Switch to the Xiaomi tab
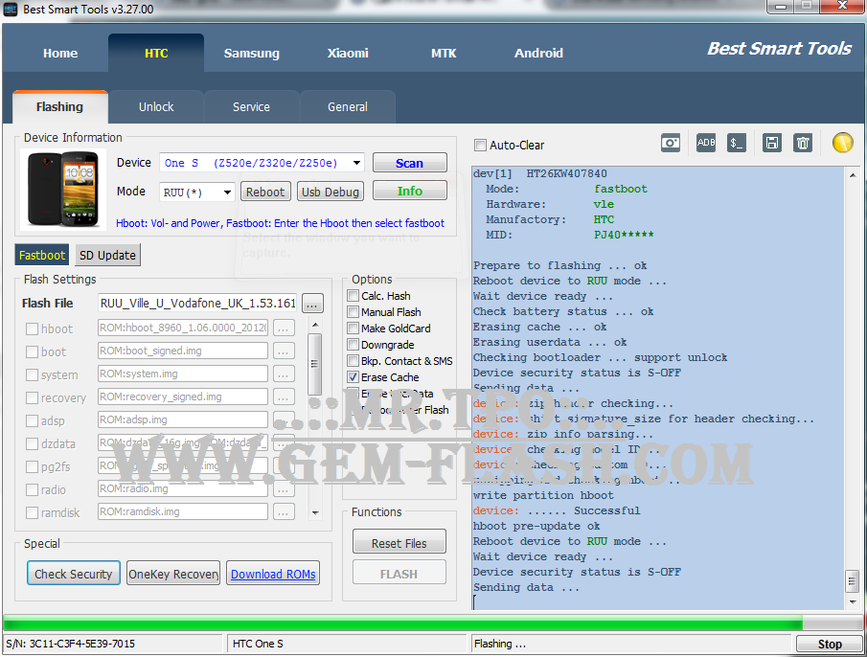Image resolution: width=867 pixels, height=657 pixels. [x=348, y=53]
